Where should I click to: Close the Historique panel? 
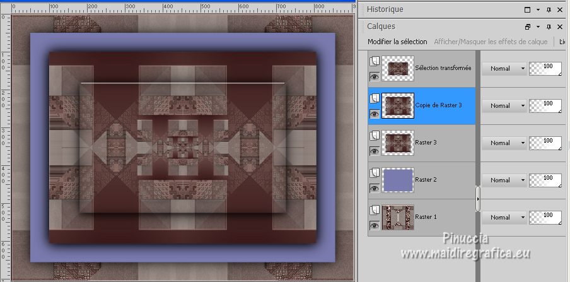(560, 10)
